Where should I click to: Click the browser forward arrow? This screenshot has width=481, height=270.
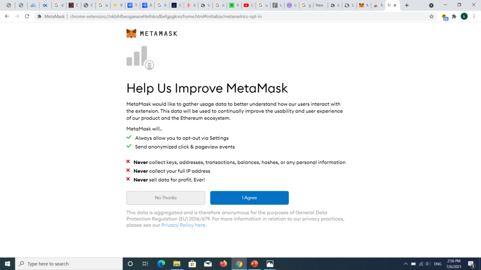coord(17,16)
